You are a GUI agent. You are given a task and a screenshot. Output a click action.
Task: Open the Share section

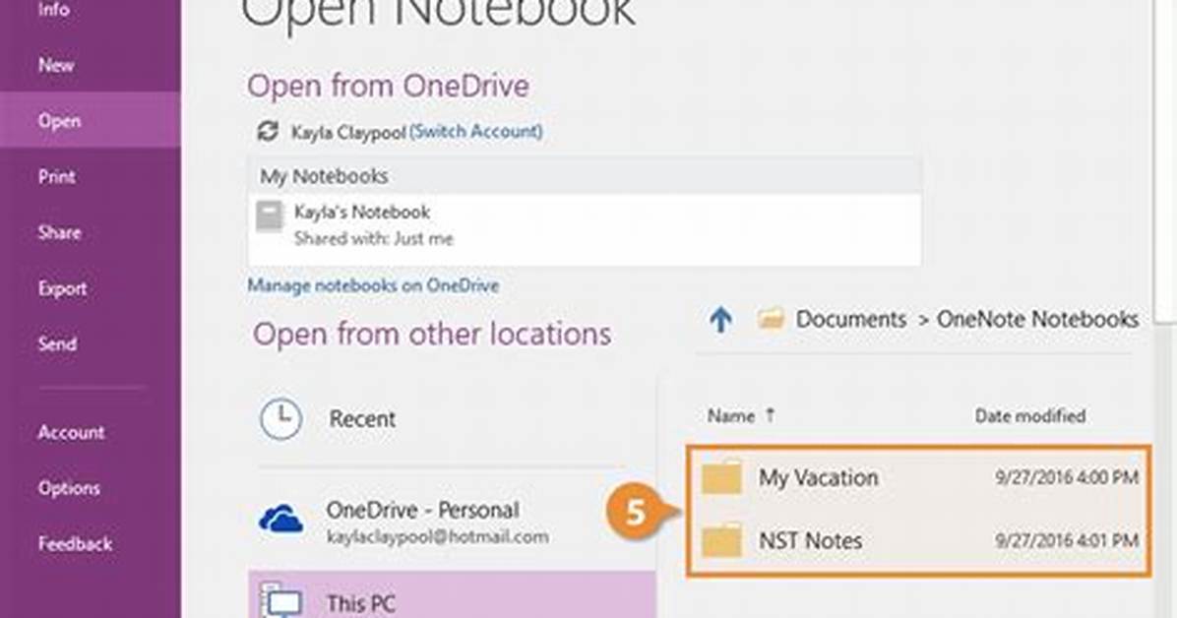[59, 232]
